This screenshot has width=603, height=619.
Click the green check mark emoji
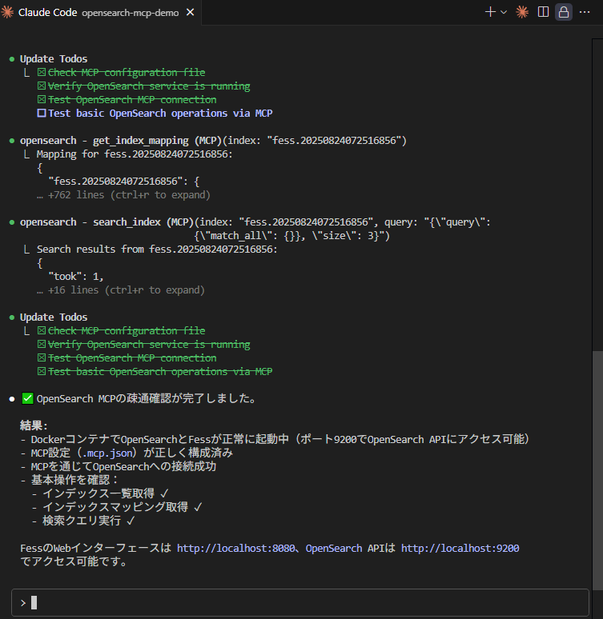pos(27,398)
